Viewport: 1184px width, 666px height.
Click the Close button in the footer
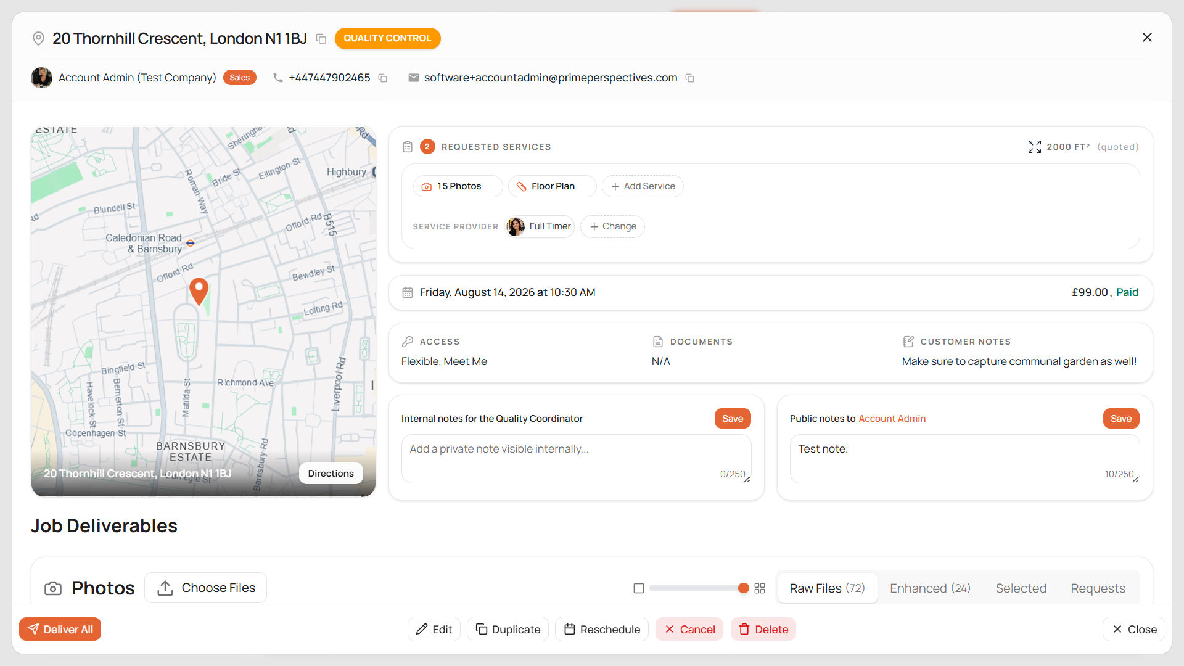[1134, 629]
